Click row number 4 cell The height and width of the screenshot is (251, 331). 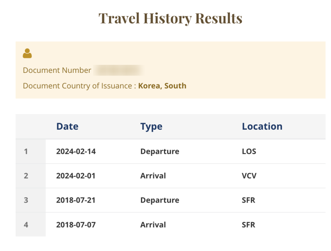tap(26, 225)
